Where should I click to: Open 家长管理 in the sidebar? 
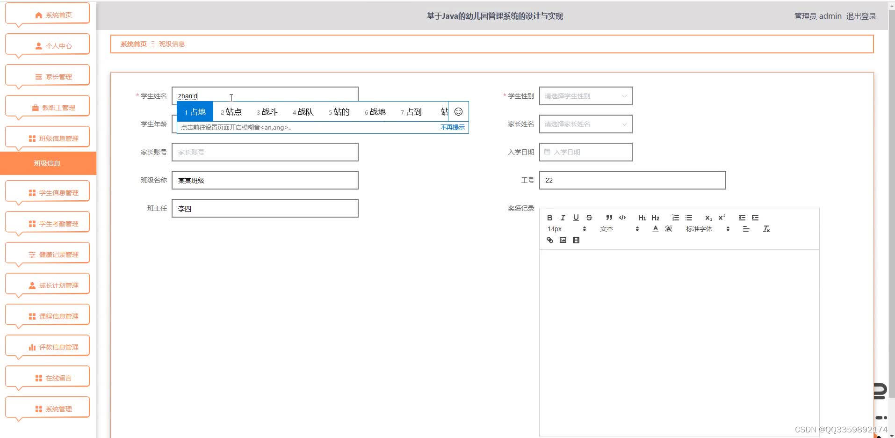tap(47, 76)
